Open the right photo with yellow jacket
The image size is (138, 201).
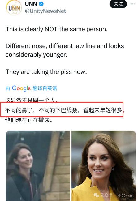coord(104,166)
